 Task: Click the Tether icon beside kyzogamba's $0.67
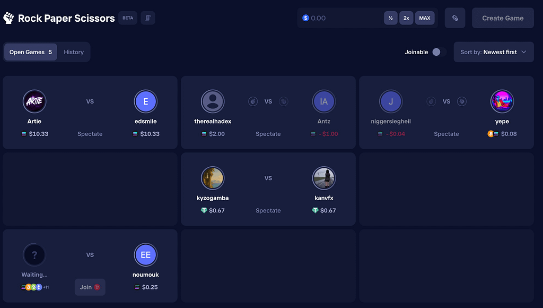pyautogui.click(x=204, y=210)
